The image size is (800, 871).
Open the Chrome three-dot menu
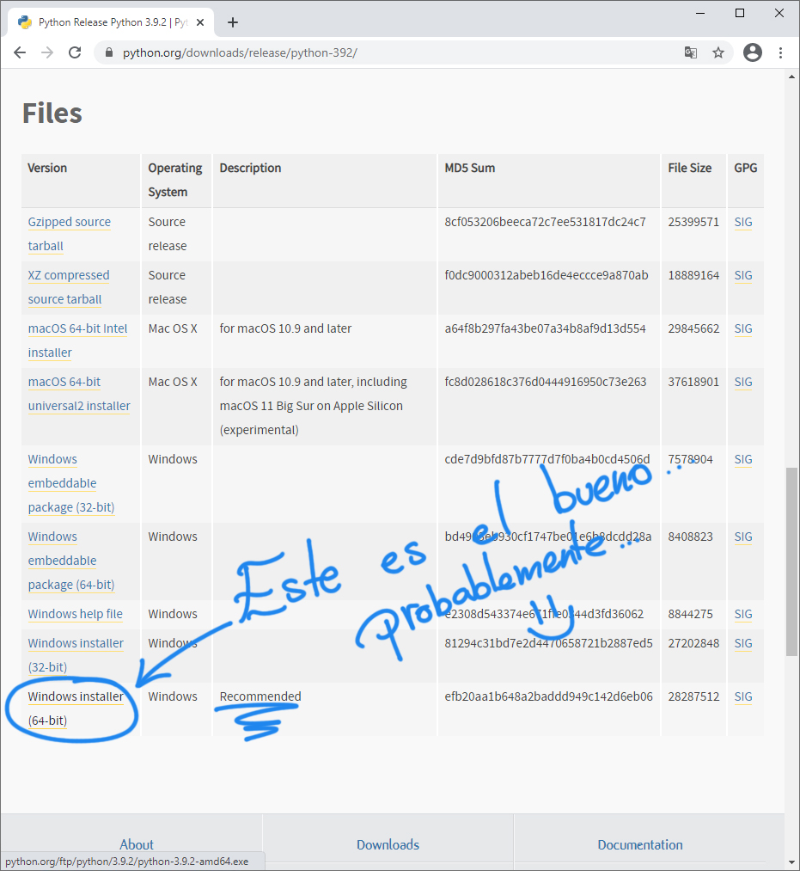pos(780,52)
